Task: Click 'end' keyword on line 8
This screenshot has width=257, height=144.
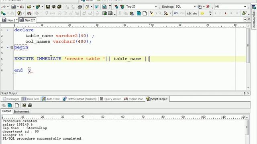Action: coord(18,70)
